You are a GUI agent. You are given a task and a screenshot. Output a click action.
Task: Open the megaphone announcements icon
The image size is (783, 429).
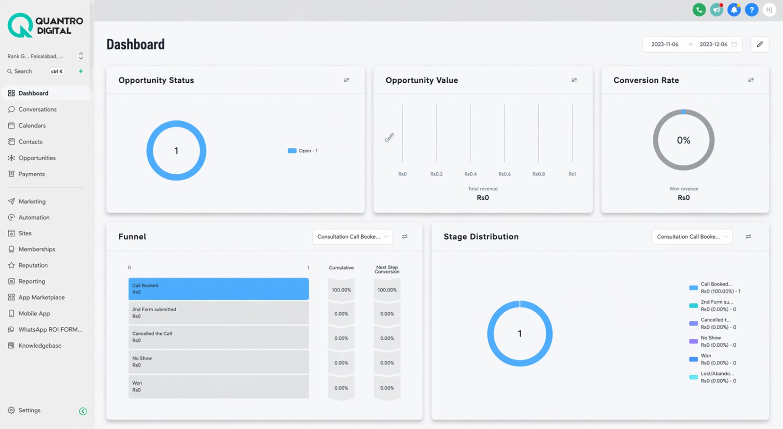pos(716,10)
